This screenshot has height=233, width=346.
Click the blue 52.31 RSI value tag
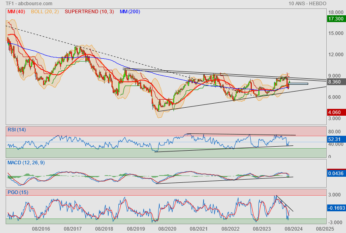click(x=336, y=139)
